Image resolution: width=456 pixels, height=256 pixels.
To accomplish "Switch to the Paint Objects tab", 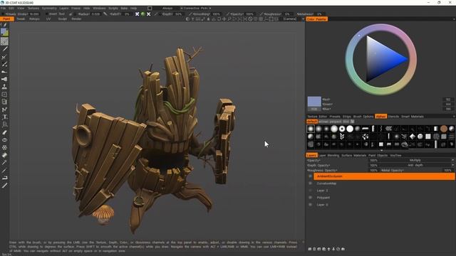I will [378, 155].
